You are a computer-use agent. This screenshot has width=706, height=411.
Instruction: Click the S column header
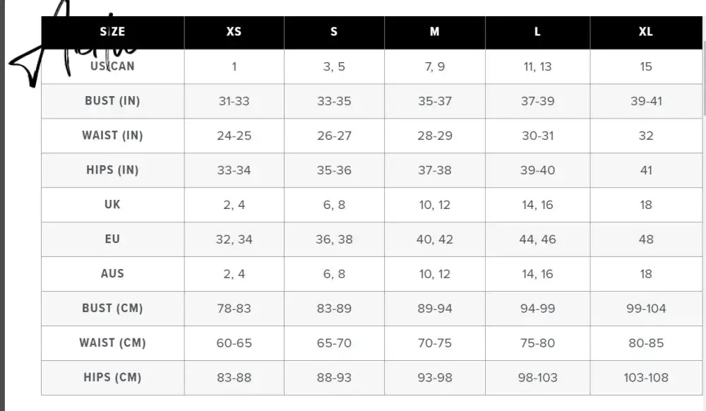(x=334, y=32)
